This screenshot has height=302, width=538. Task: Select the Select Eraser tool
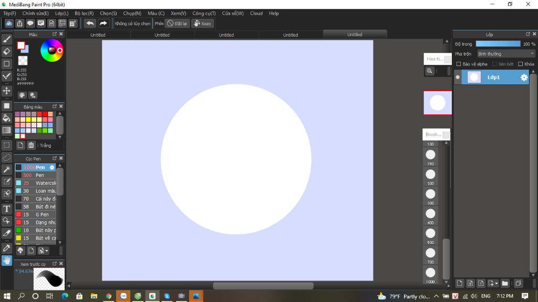point(6,193)
